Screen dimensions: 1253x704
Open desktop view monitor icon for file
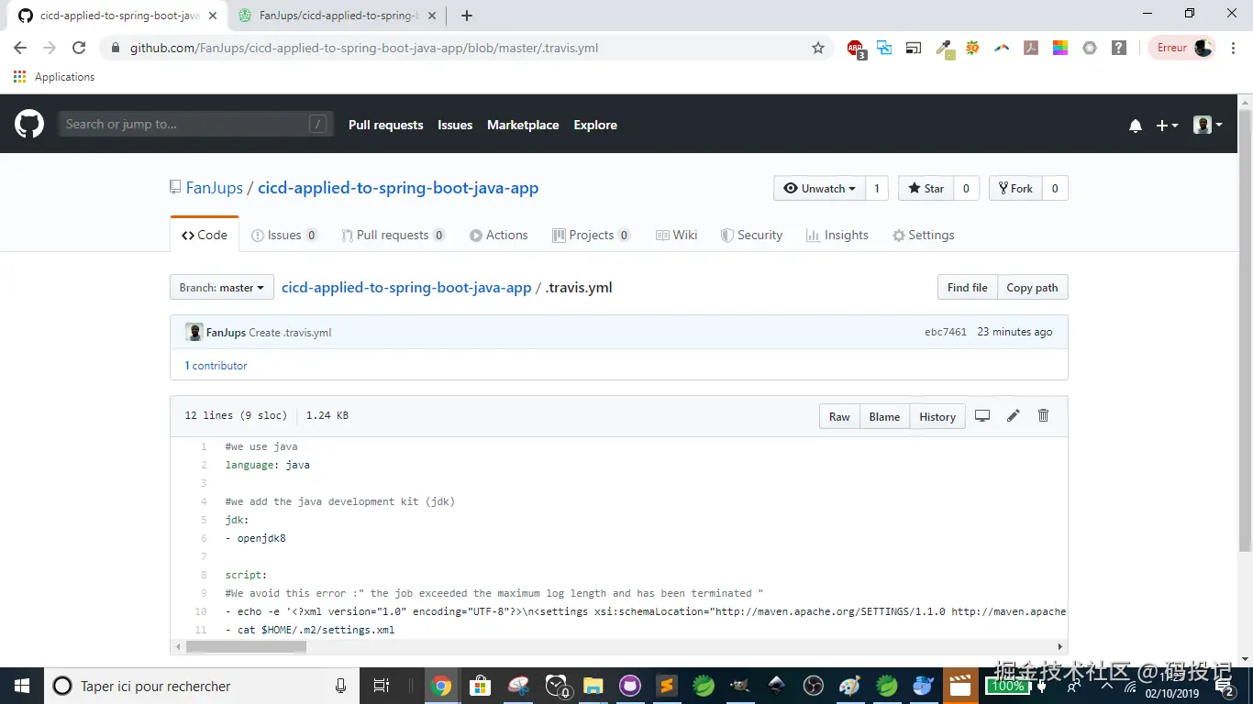click(x=982, y=416)
